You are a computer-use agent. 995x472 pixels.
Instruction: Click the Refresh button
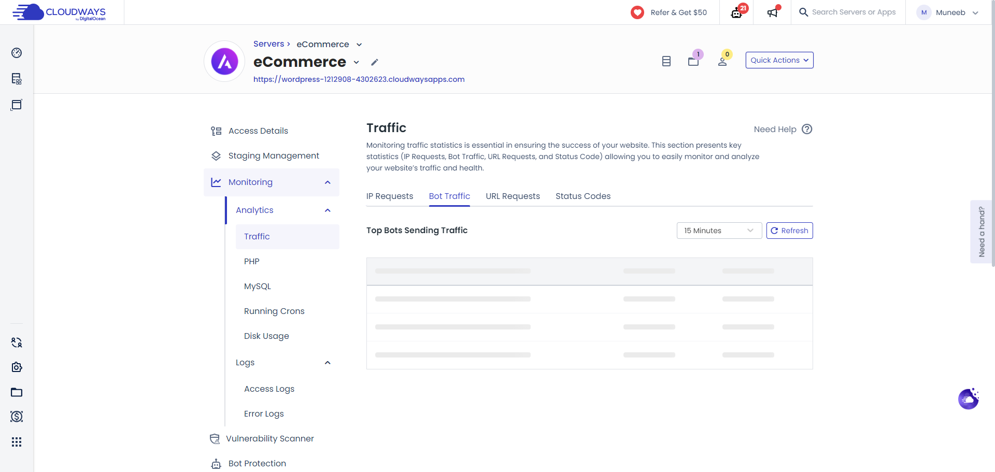pyautogui.click(x=789, y=230)
